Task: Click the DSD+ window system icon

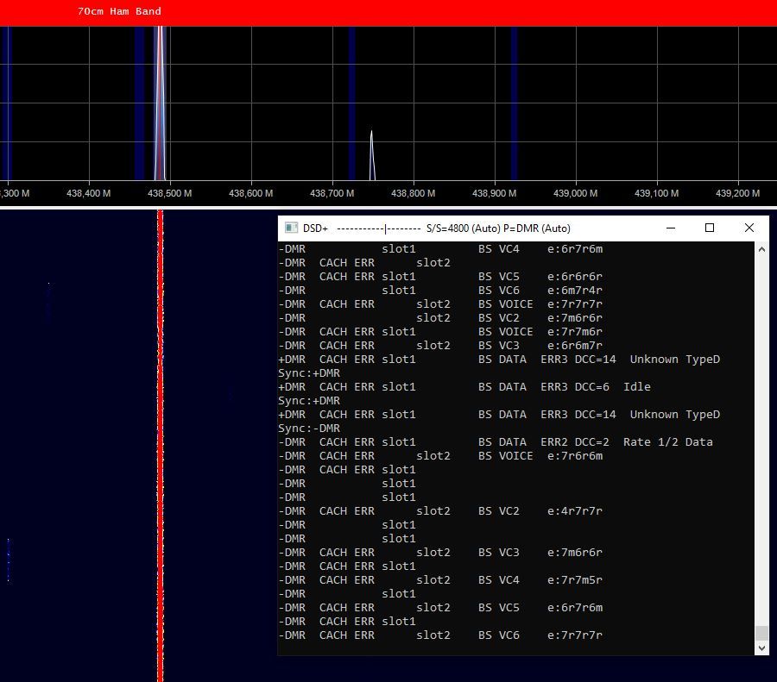Action: click(291, 228)
